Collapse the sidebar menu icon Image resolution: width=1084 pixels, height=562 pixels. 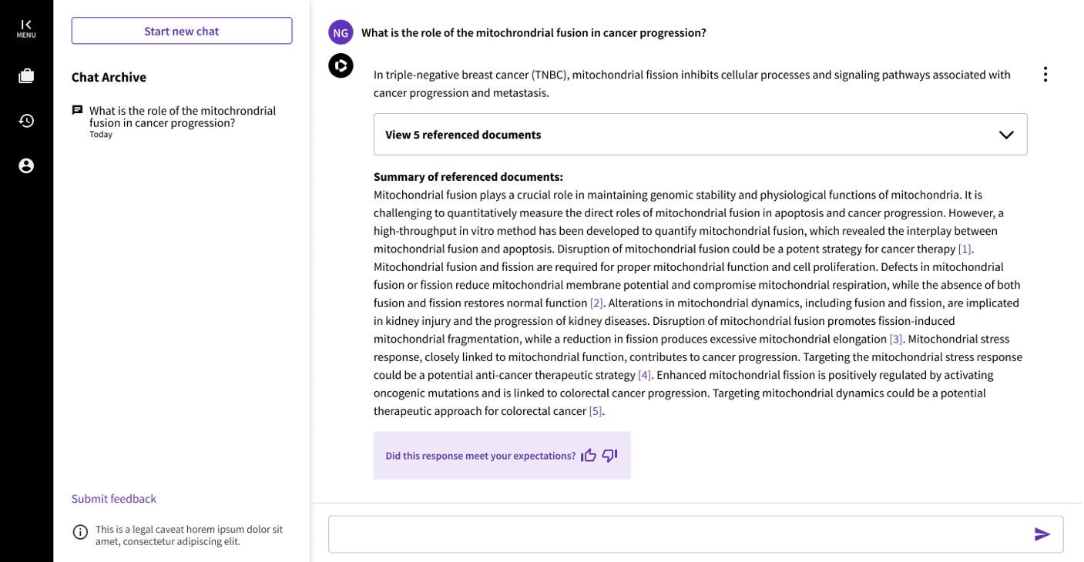pyautogui.click(x=26, y=28)
